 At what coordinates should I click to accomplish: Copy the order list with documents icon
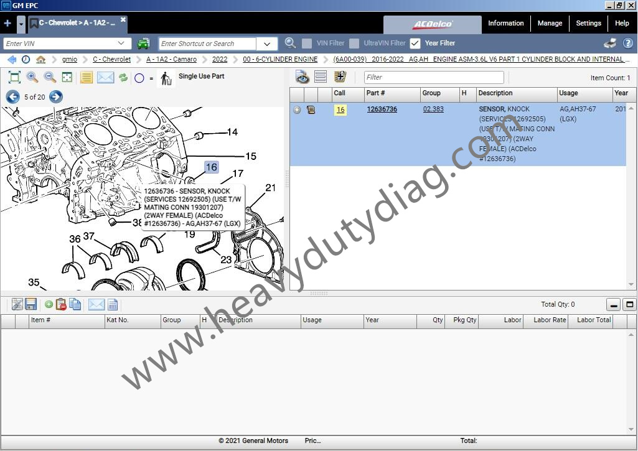[x=75, y=304]
